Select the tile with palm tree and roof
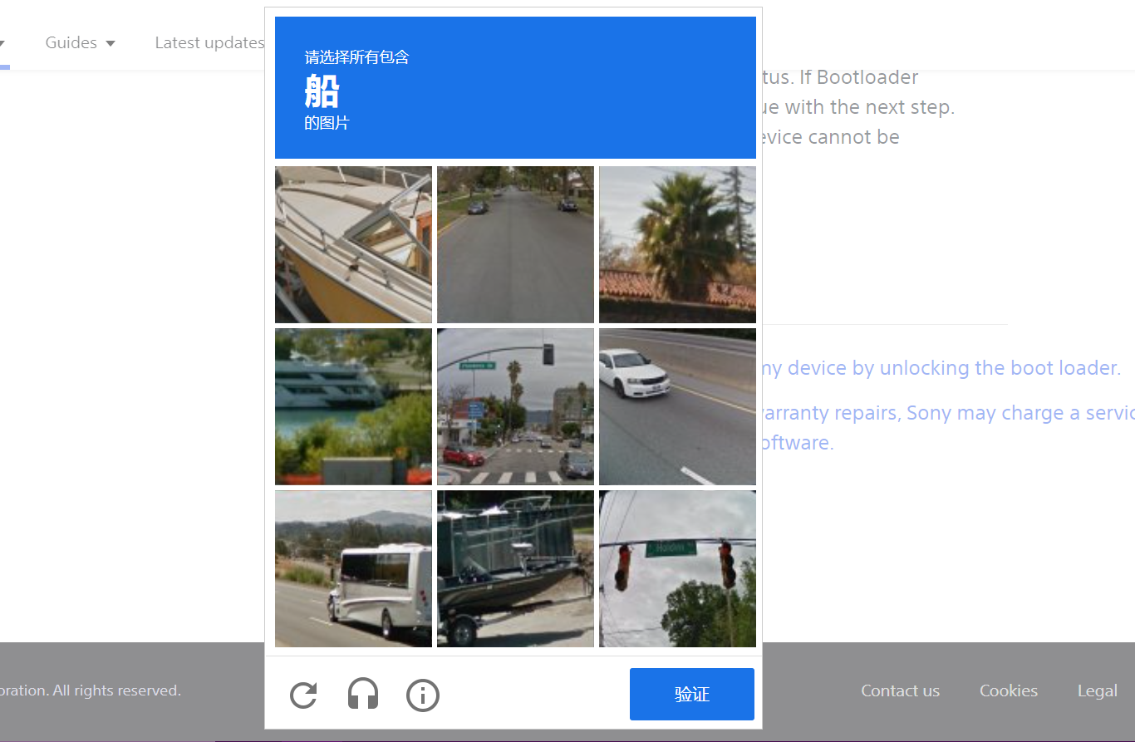1135x742 pixels. [x=677, y=244]
